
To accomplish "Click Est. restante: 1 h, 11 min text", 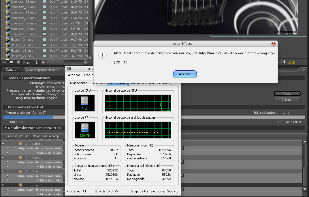I will (272, 113).
